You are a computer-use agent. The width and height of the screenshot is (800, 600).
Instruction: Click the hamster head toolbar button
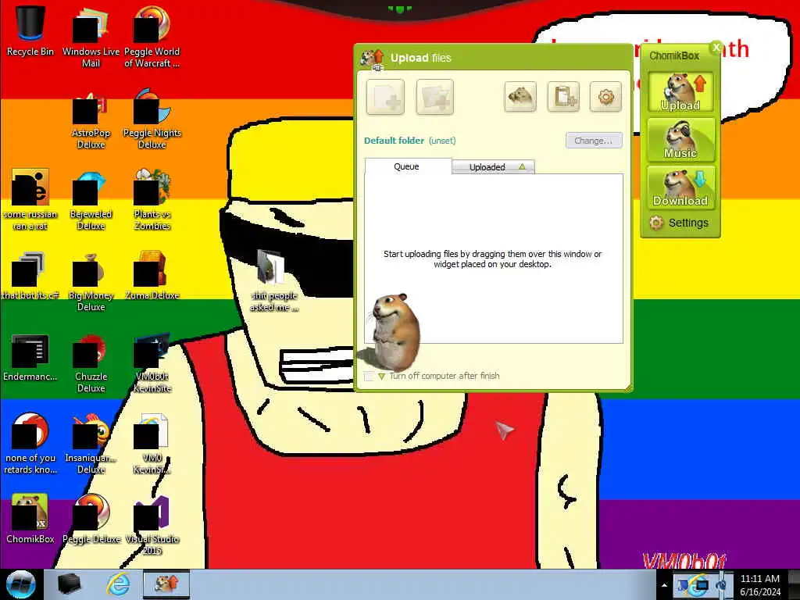520,96
